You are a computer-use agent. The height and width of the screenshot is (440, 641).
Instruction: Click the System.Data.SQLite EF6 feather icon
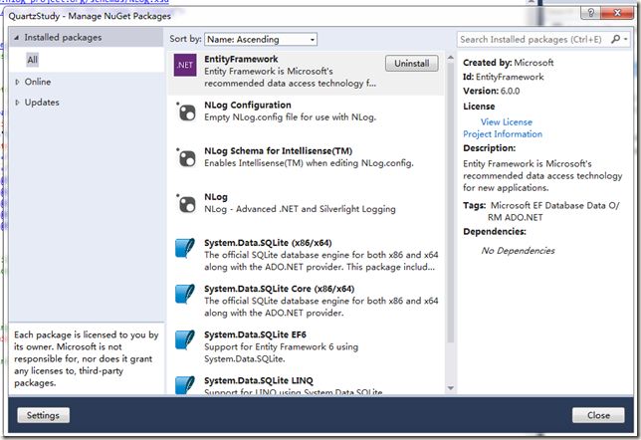pos(185,339)
